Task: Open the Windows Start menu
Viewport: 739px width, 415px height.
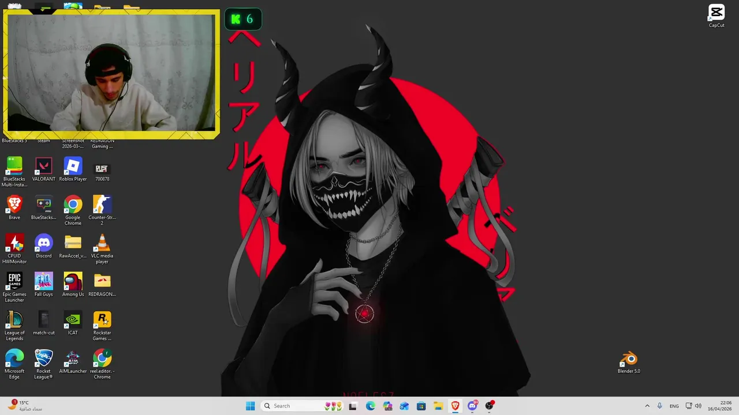Action: point(250,406)
